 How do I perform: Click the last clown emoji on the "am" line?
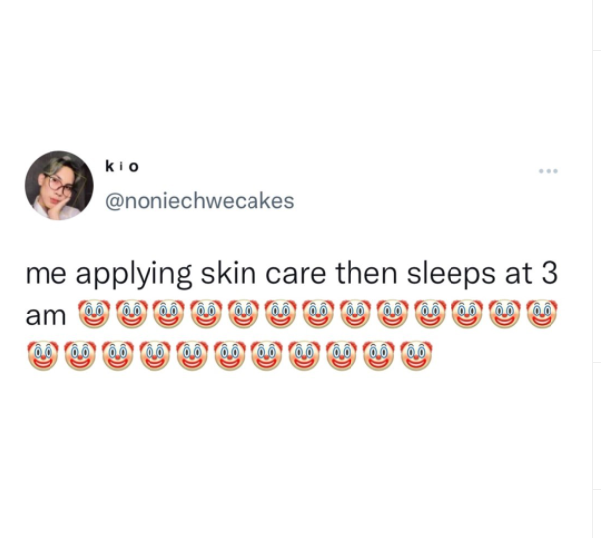point(543,314)
